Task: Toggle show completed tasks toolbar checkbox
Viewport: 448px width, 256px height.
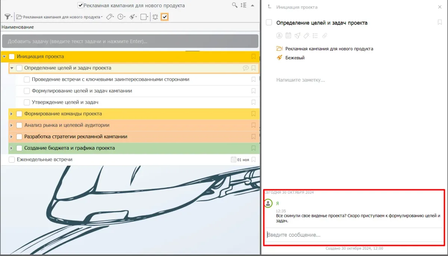Action: pyautogui.click(x=164, y=17)
